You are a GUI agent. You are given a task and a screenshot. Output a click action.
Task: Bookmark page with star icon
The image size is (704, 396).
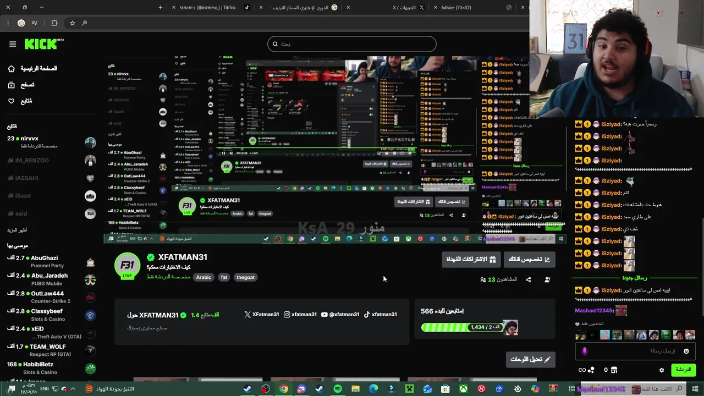coord(72,23)
